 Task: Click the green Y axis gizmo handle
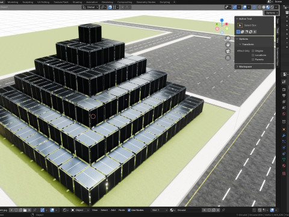217,24
